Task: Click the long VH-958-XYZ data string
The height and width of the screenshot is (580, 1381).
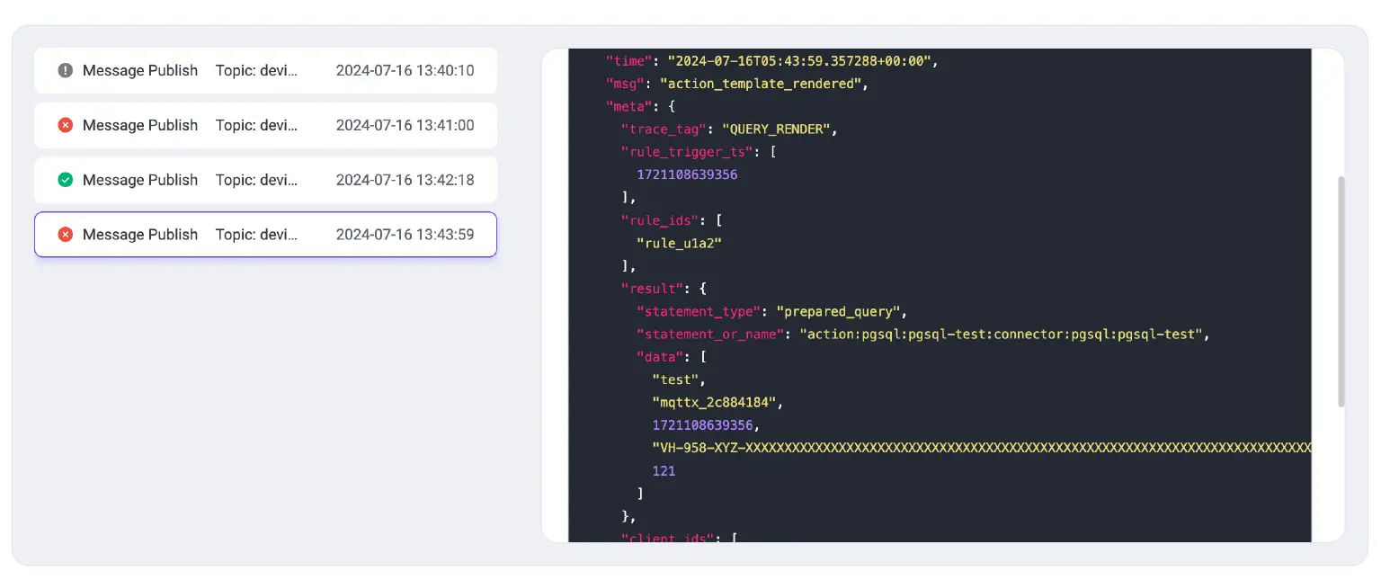Action: point(980,448)
